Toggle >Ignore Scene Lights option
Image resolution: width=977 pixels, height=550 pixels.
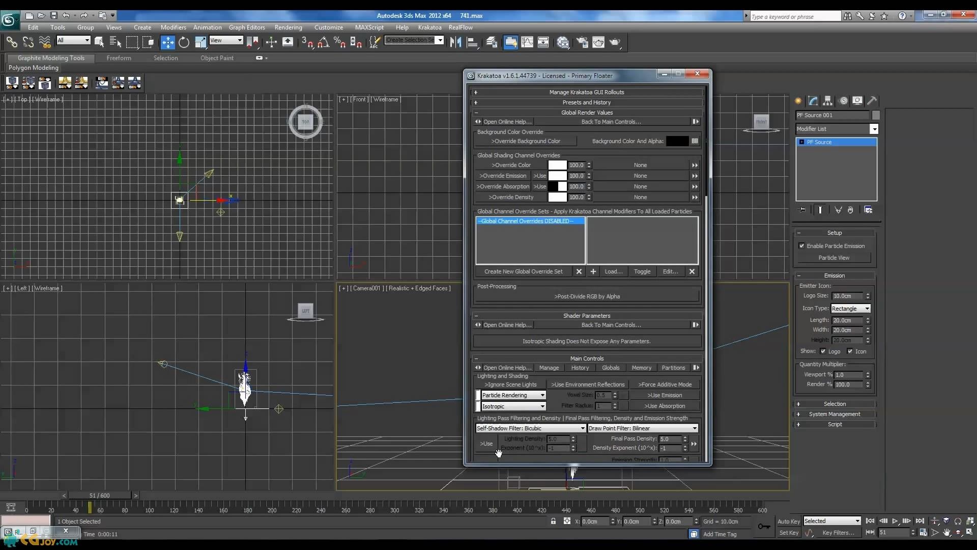tap(510, 384)
